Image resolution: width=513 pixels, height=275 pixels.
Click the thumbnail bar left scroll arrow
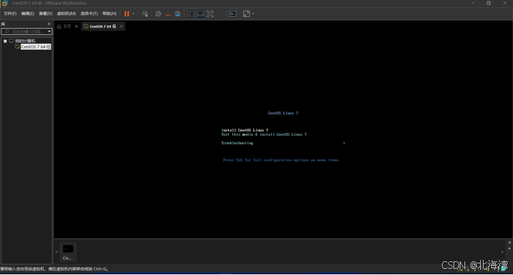coord(56,252)
